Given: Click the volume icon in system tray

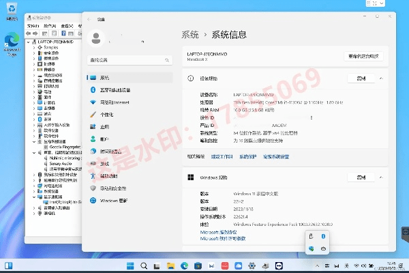Looking at the screenshot, I should click(363, 266).
